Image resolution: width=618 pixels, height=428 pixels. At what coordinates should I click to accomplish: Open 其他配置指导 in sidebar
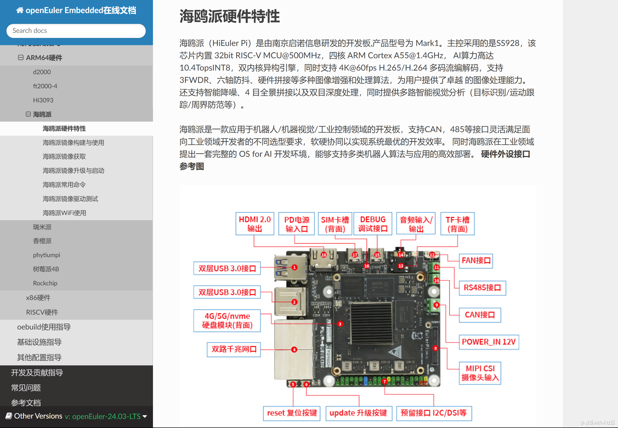coord(39,357)
